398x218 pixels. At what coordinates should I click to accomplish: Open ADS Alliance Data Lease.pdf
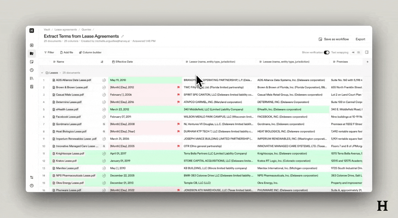(73, 80)
